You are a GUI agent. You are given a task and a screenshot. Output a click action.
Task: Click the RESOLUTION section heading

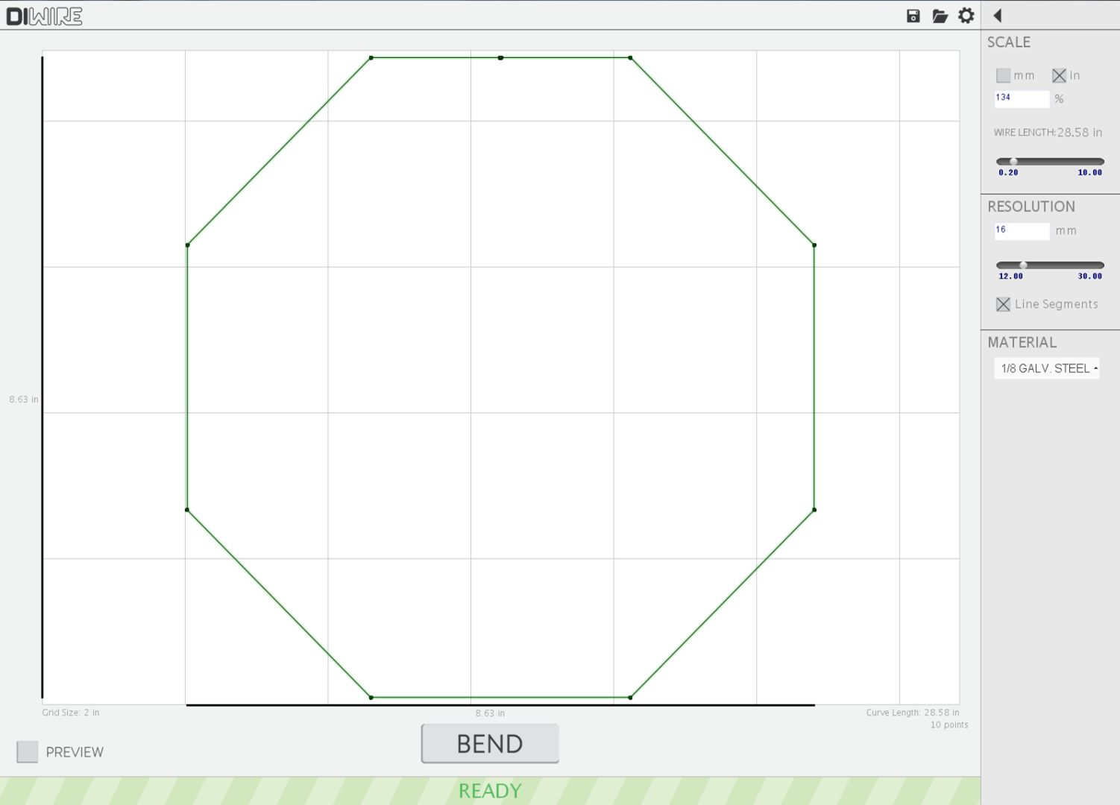tap(1031, 206)
